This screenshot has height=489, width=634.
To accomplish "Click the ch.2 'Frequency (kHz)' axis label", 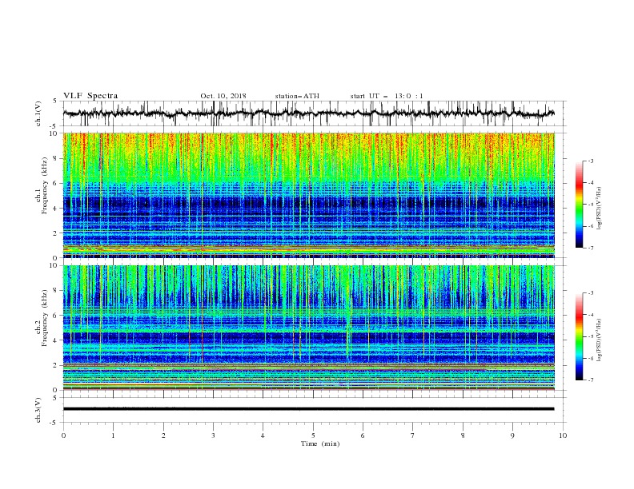I will [45, 317].
